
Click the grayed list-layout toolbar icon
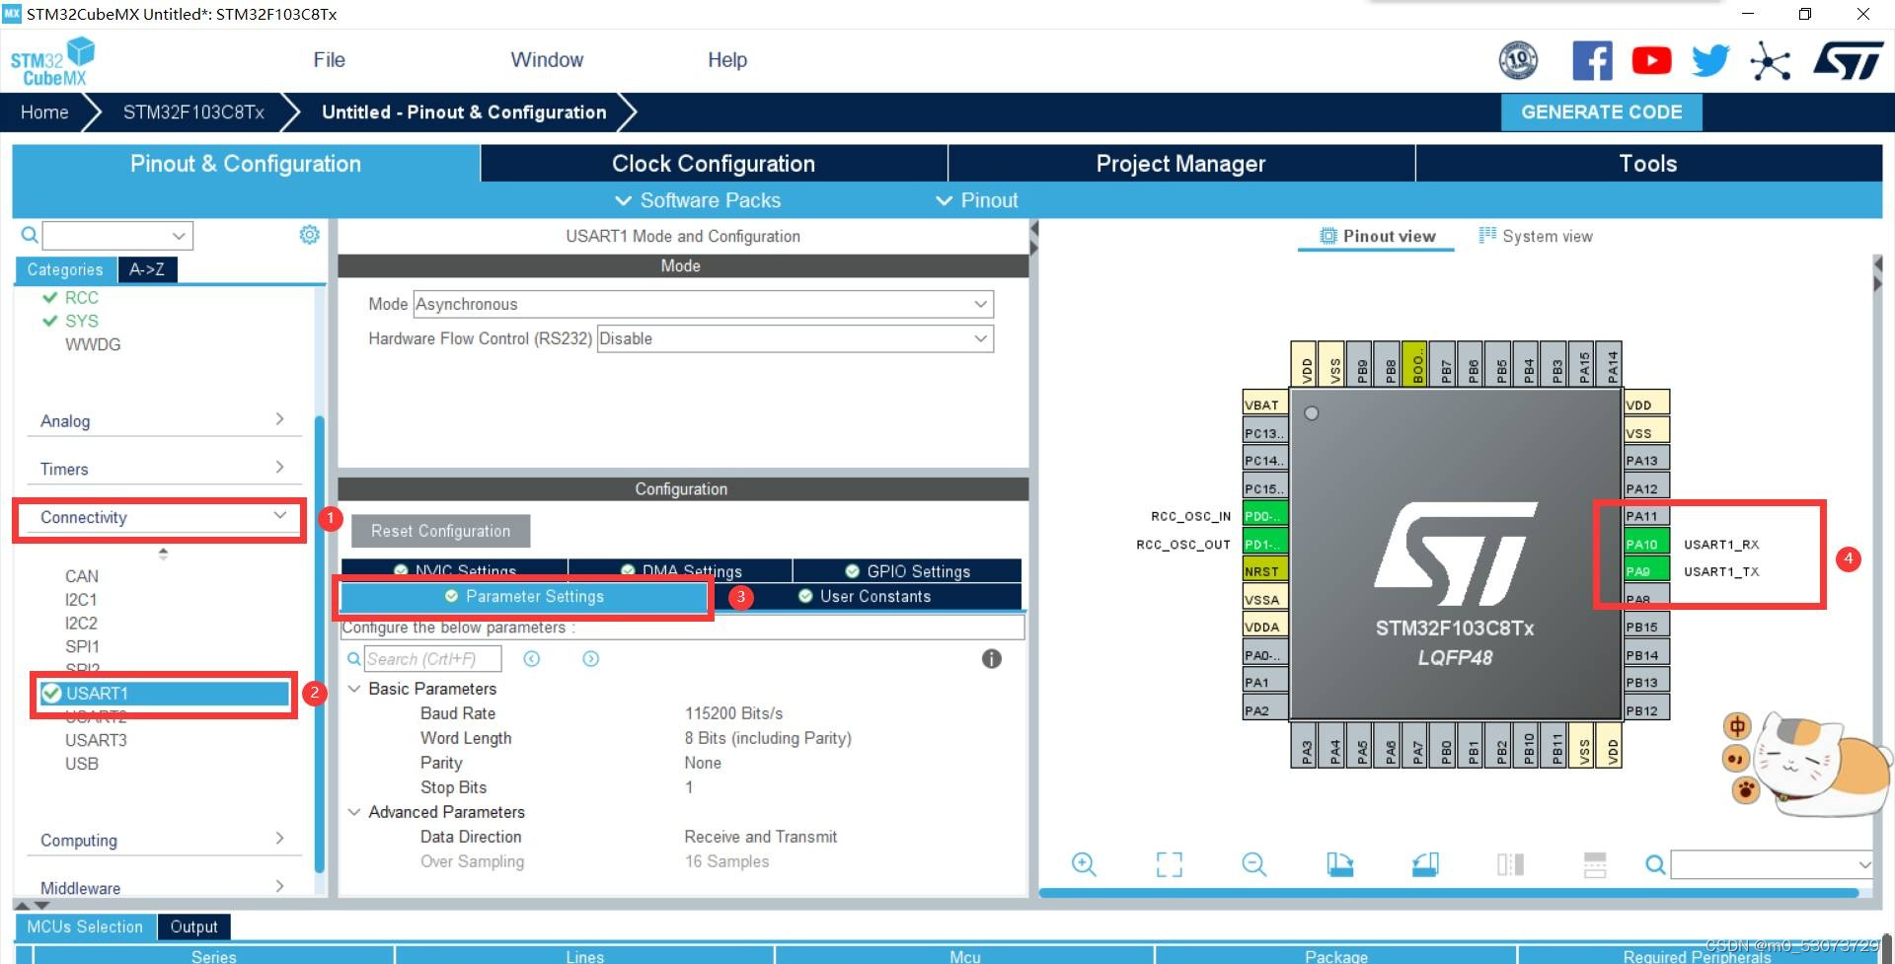1595,864
